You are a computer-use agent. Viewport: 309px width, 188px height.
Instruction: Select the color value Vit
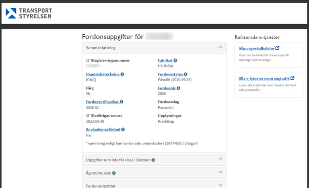coord(88,93)
